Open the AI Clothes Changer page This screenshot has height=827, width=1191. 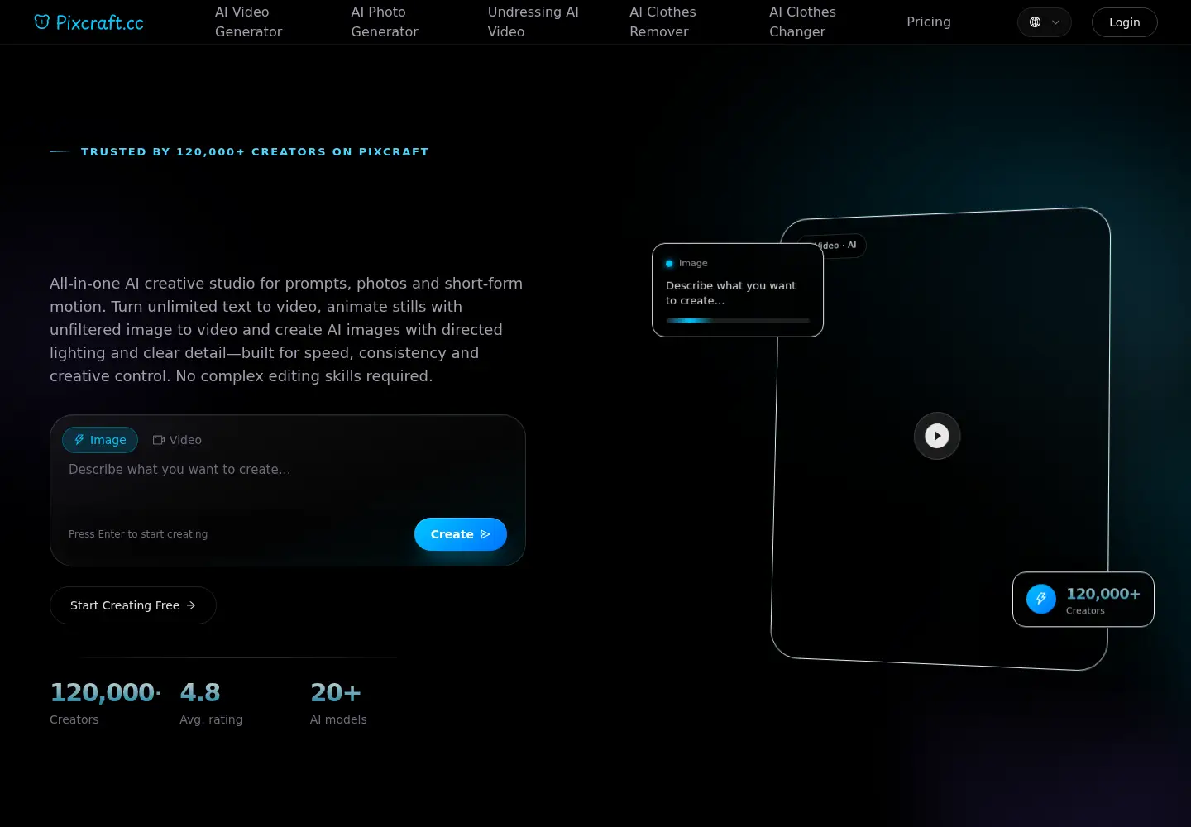pyautogui.click(x=802, y=22)
